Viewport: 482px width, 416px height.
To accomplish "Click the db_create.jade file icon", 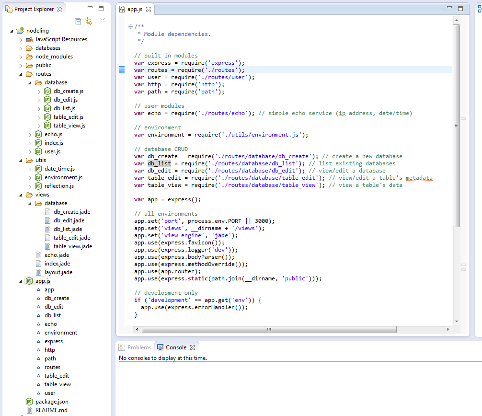I will pos(47,212).
